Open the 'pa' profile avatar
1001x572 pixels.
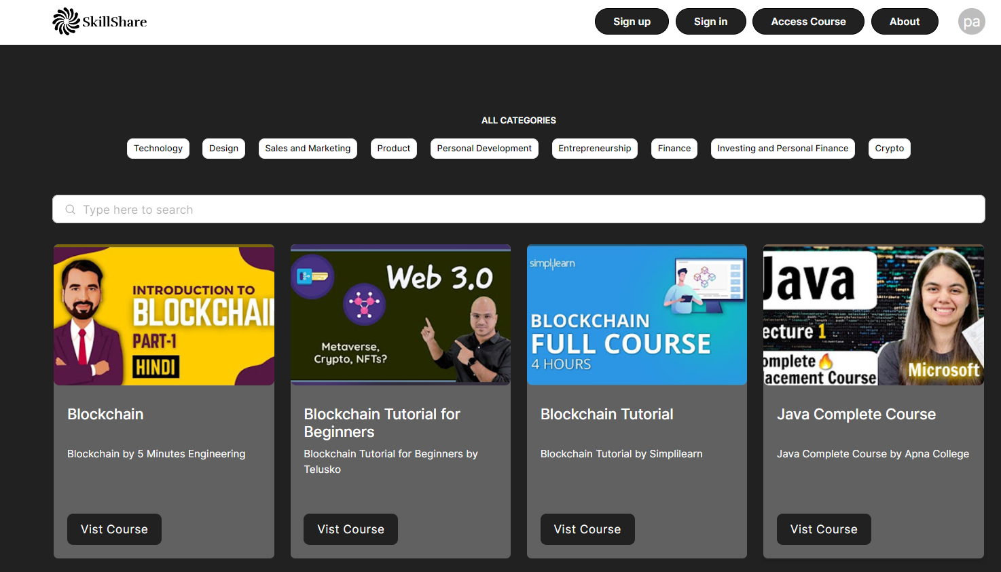click(971, 21)
